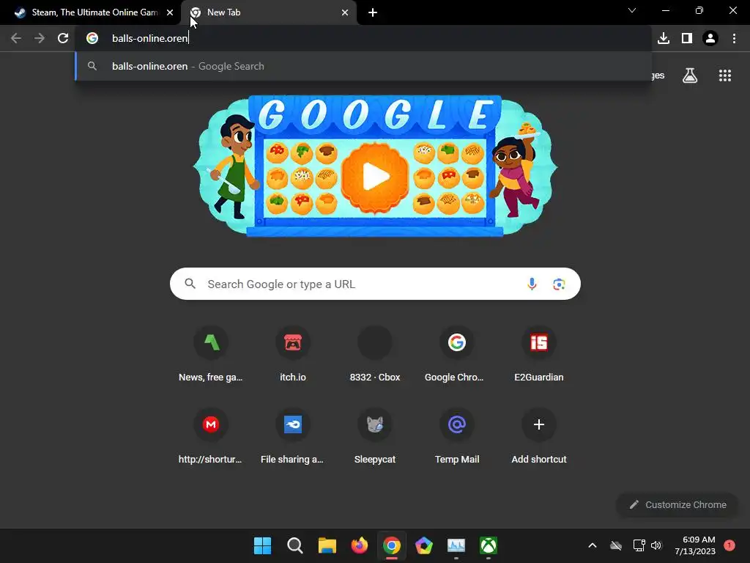Open the E2Guardian shortcut
Image resolution: width=750 pixels, height=563 pixels.
click(x=539, y=355)
